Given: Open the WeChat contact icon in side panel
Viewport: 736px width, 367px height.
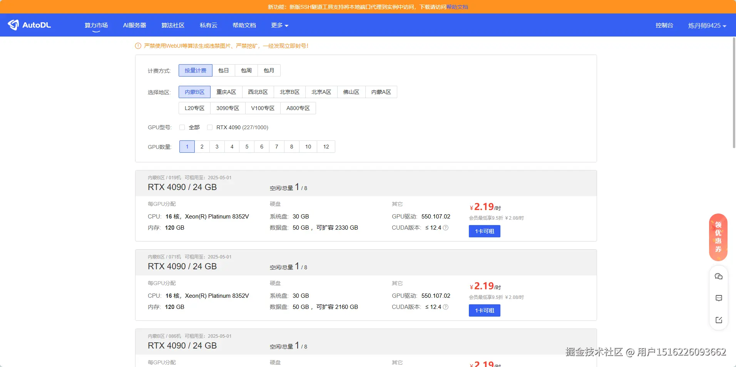Looking at the screenshot, I should pos(719,276).
